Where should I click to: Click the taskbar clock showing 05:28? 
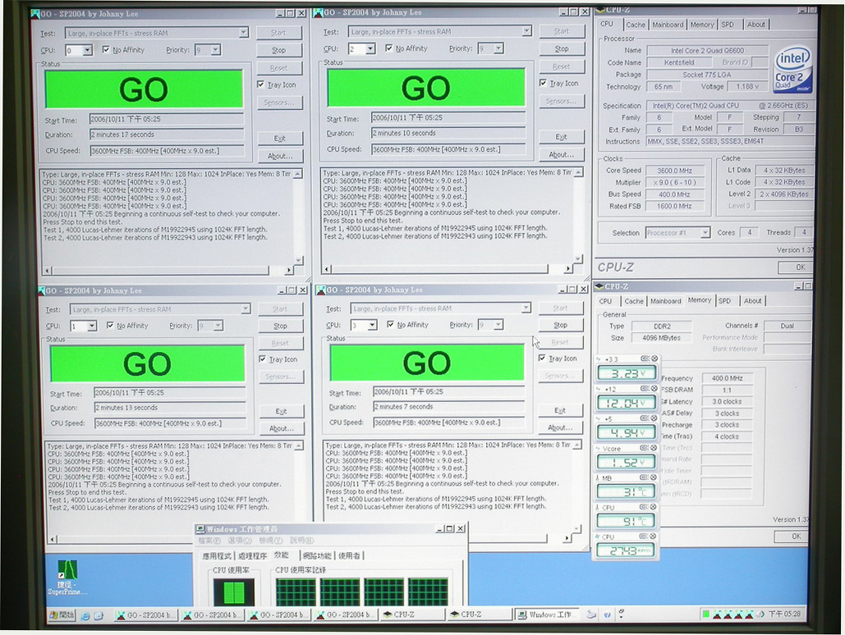coord(785,614)
